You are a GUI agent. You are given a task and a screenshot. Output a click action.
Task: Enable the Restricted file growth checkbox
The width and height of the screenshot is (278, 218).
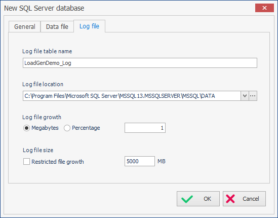27,162
